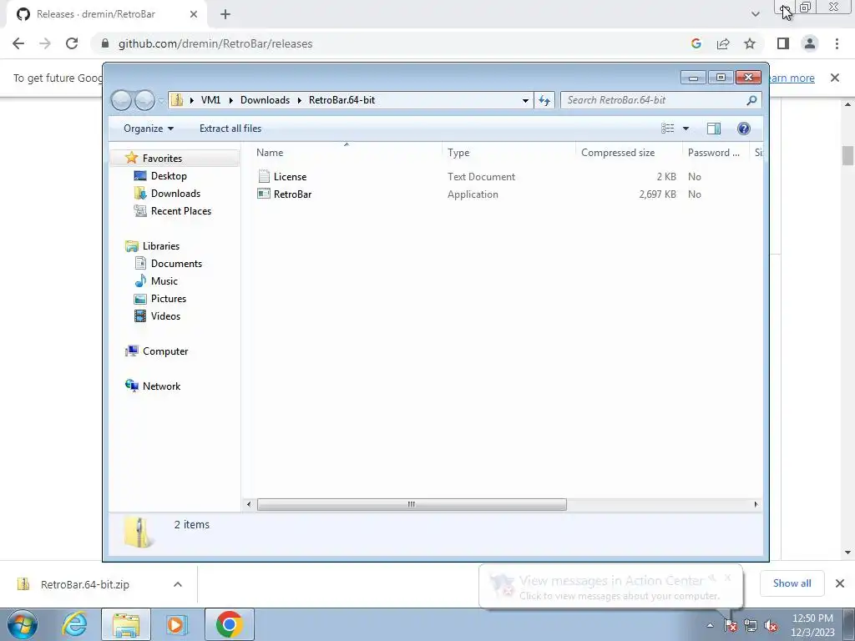Change view using the views icon
Image resolution: width=855 pixels, height=641 pixels.
coord(667,129)
